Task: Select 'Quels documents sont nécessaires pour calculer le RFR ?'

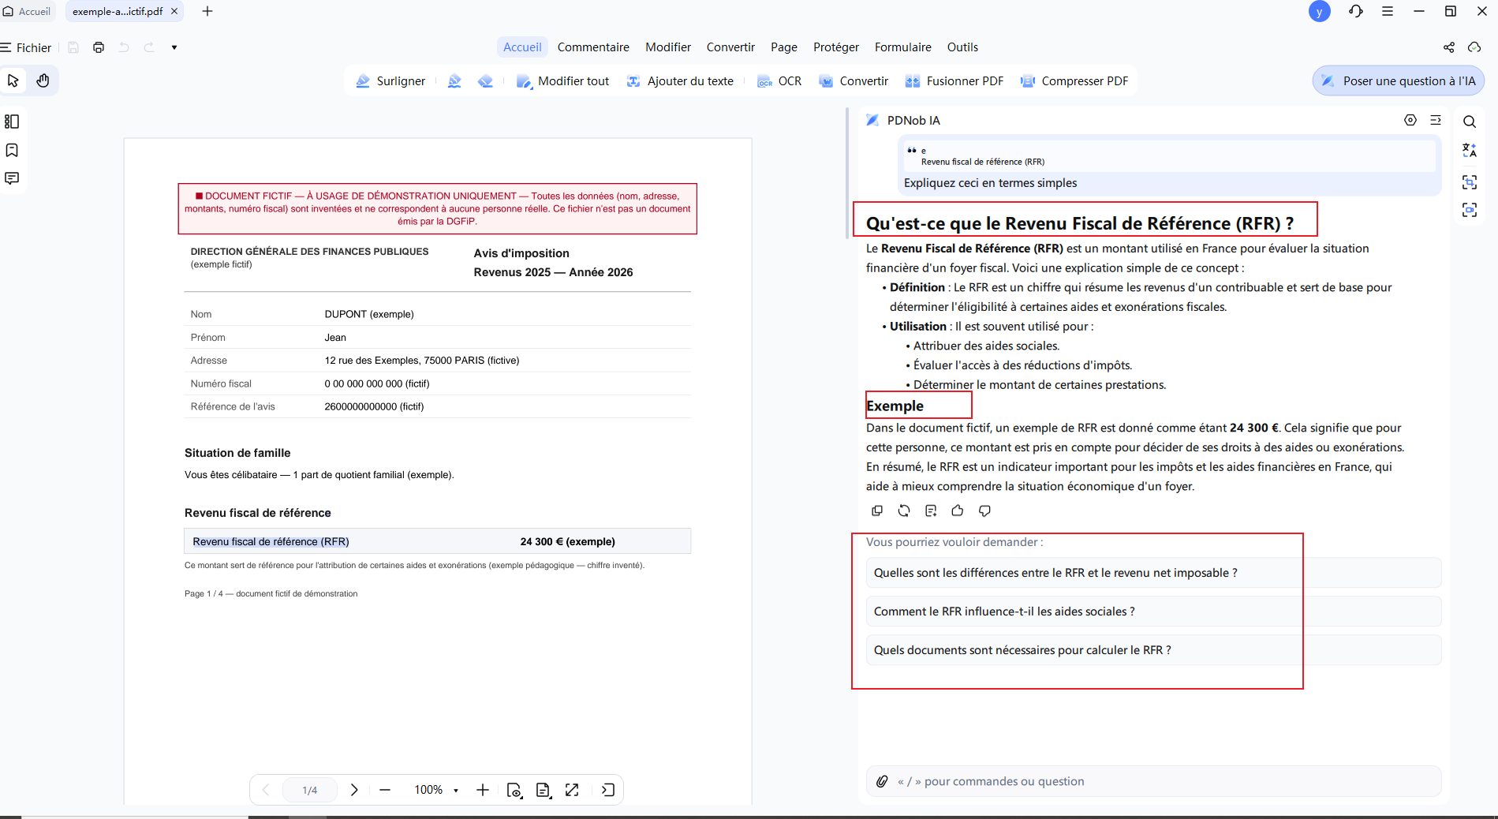Action: [x=1153, y=650]
